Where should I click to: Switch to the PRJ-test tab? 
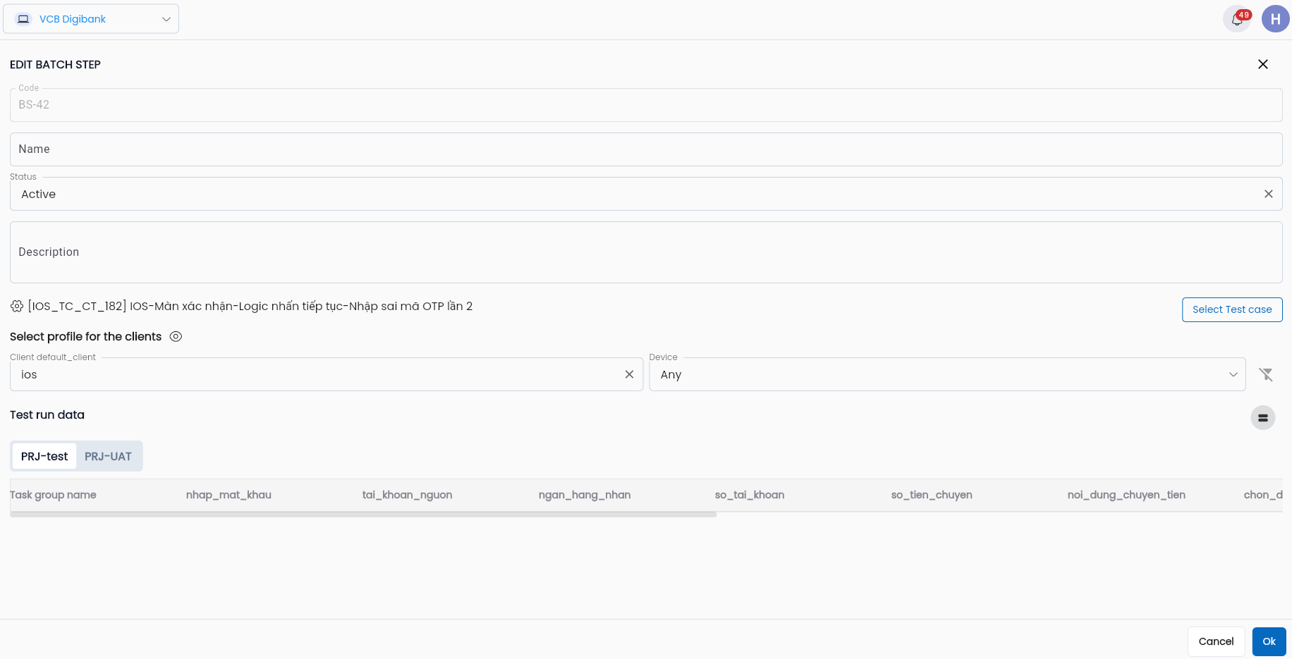click(44, 456)
